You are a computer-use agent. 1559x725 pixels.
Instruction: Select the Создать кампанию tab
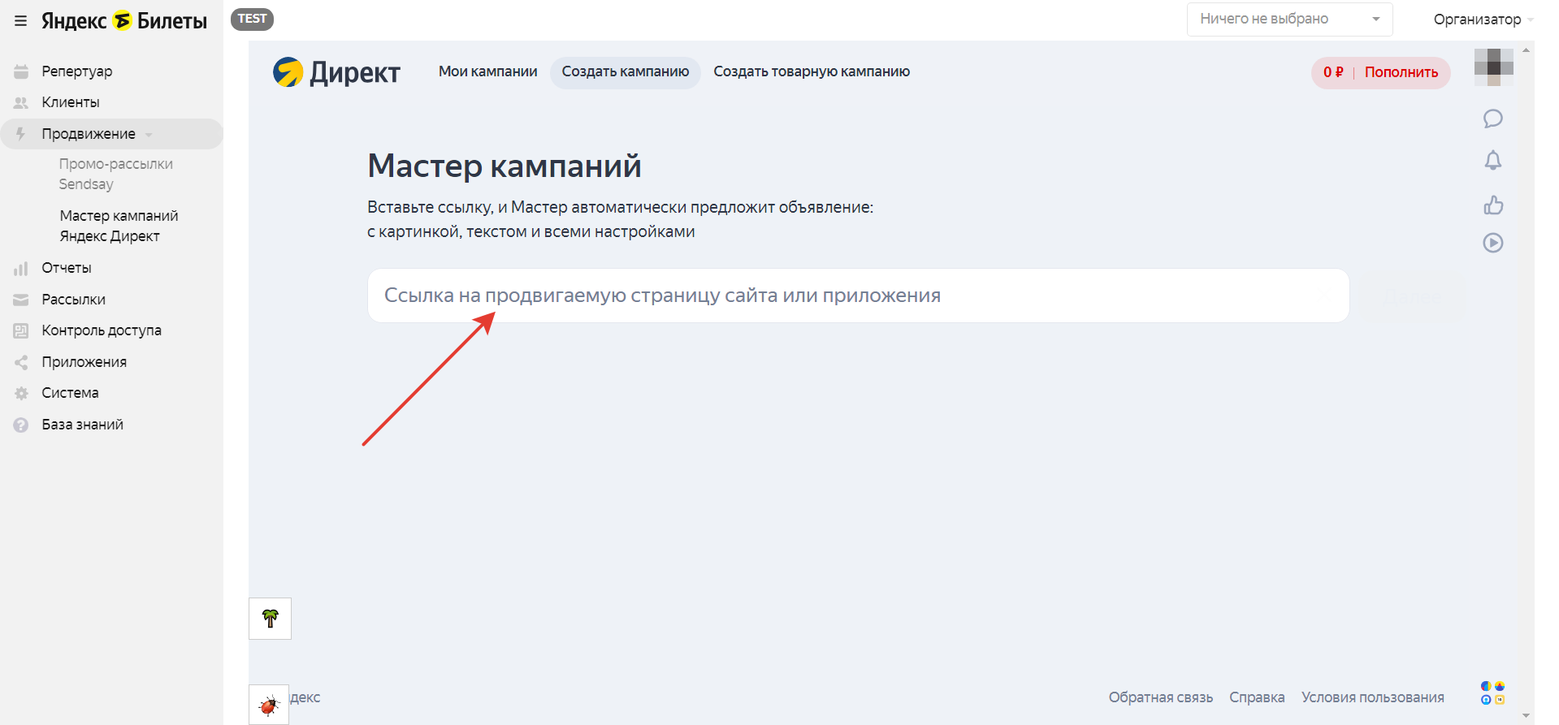[x=626, y=72]
